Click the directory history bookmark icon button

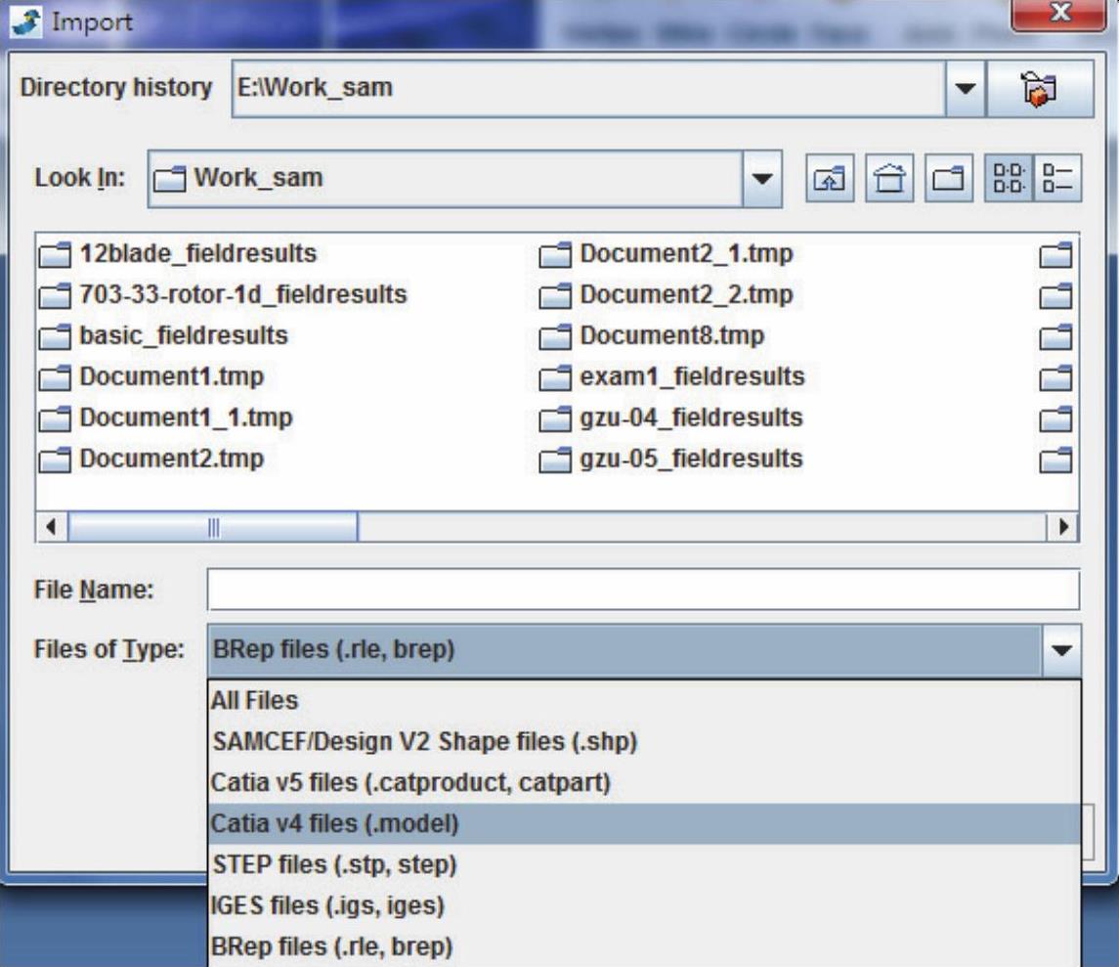tap(1039, 88)
